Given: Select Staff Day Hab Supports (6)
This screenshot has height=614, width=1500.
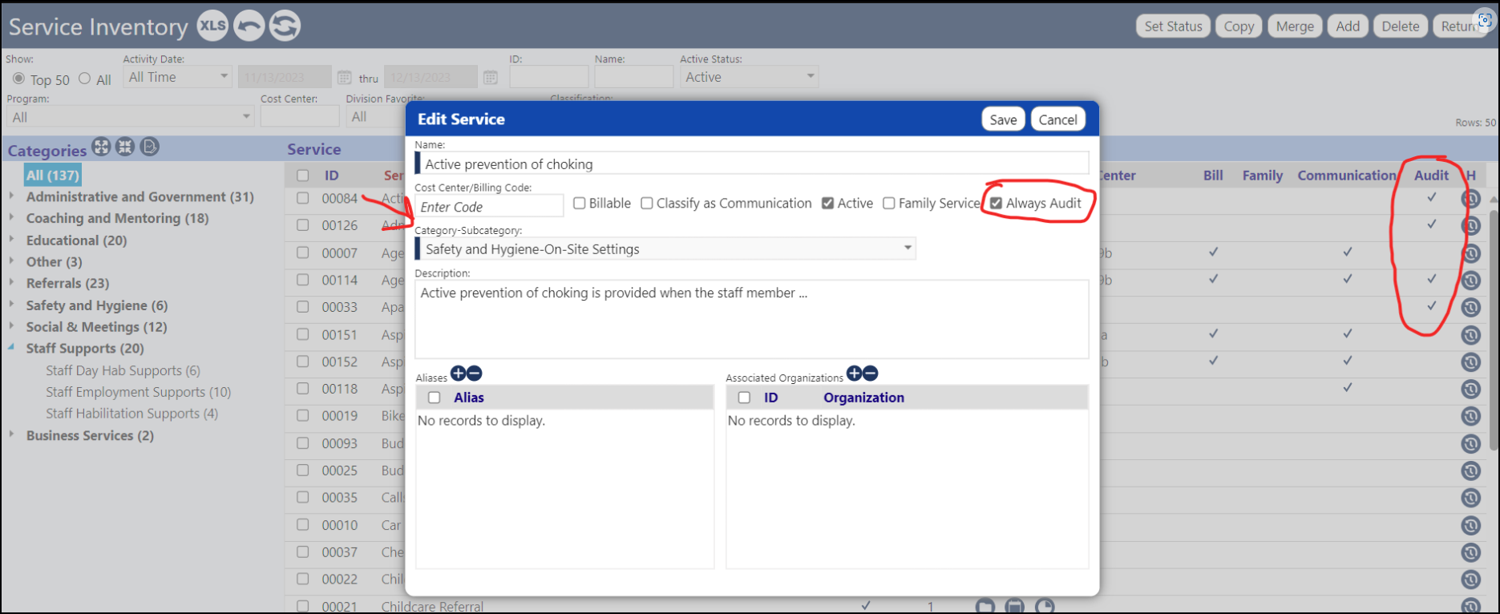Looking at the screenshot, I should click(123, 370).
